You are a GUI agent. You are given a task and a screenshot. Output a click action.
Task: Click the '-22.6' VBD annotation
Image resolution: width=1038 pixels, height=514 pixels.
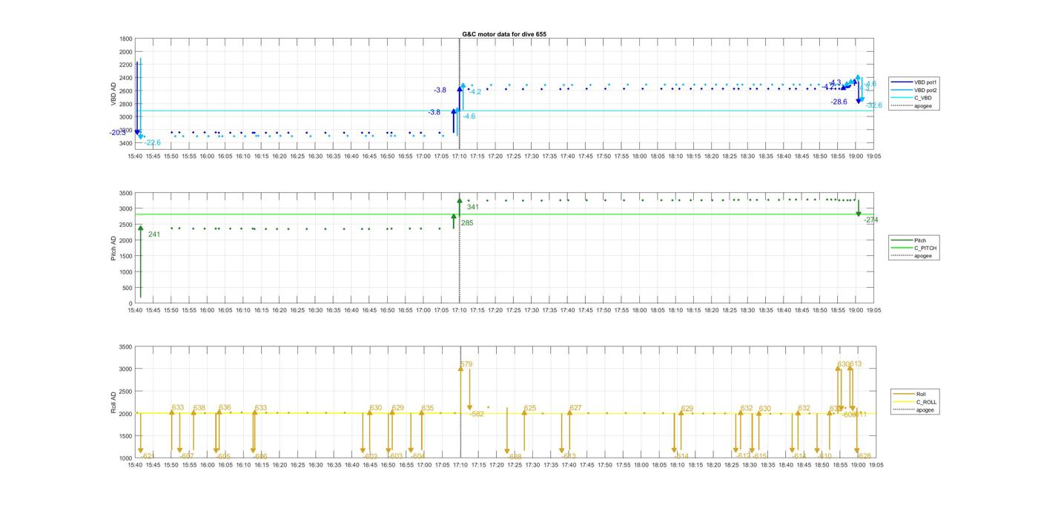(x=152, y=142)
